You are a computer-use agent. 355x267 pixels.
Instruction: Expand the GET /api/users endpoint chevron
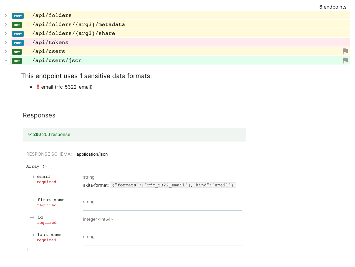click(x=6, y=51)
